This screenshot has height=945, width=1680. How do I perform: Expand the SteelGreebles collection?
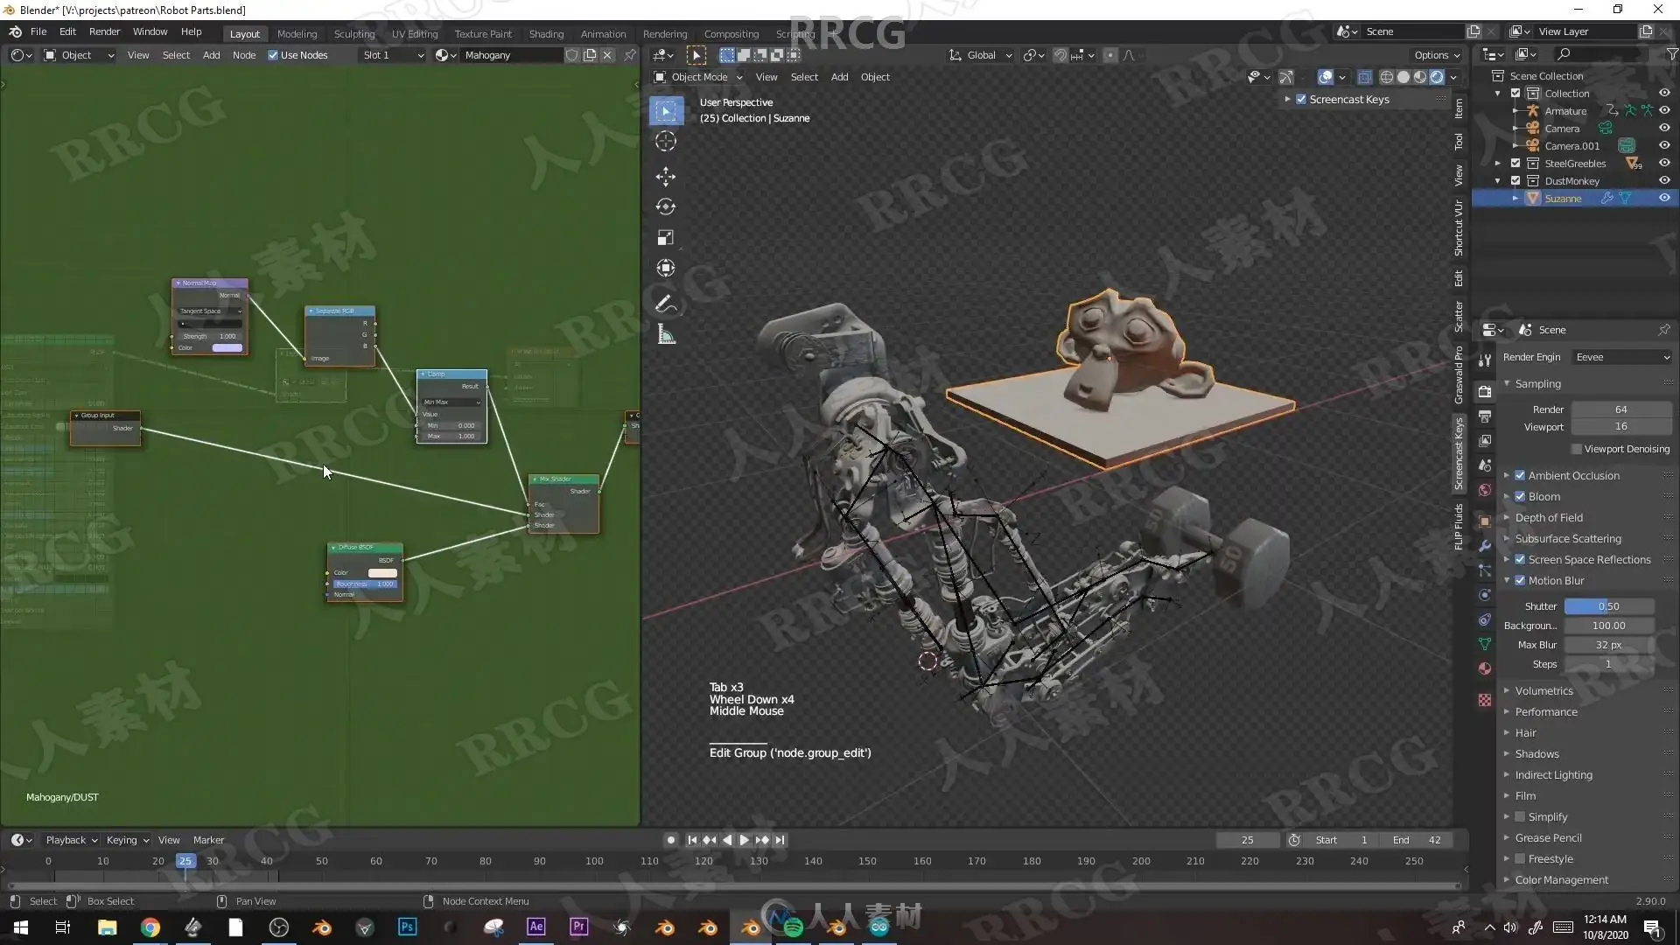click(1498, 164)
